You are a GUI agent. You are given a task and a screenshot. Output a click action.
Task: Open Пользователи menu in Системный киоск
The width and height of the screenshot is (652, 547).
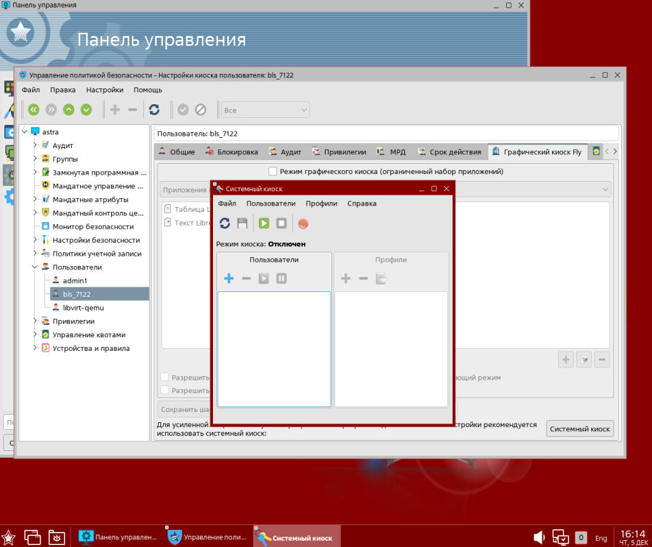click(271, 204)
